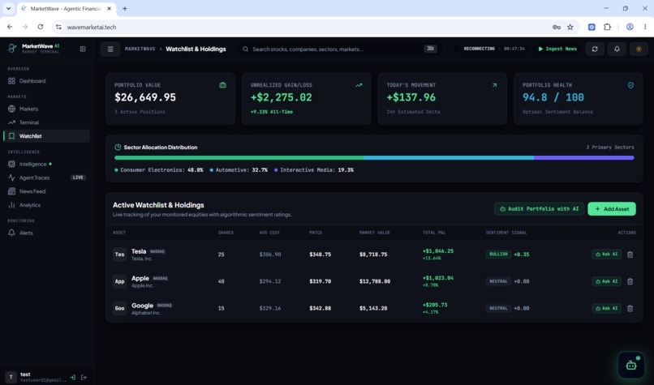Close the MarketWave browser tab
Image resolution: width=654 pixels, height=385 pixels.
tap(110, 8)
